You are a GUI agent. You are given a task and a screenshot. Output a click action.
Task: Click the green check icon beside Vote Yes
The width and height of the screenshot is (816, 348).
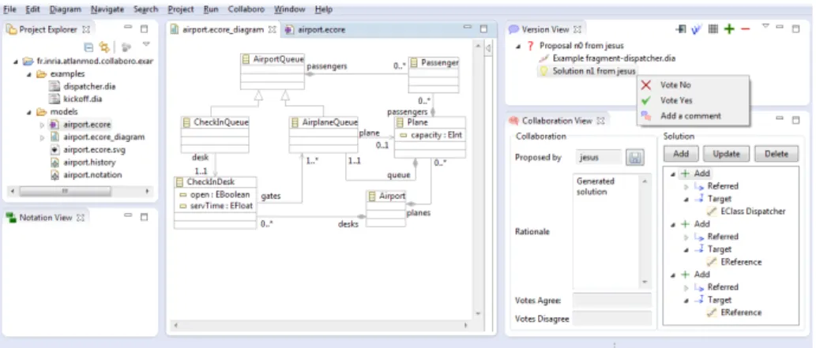[x=646, y=100]
